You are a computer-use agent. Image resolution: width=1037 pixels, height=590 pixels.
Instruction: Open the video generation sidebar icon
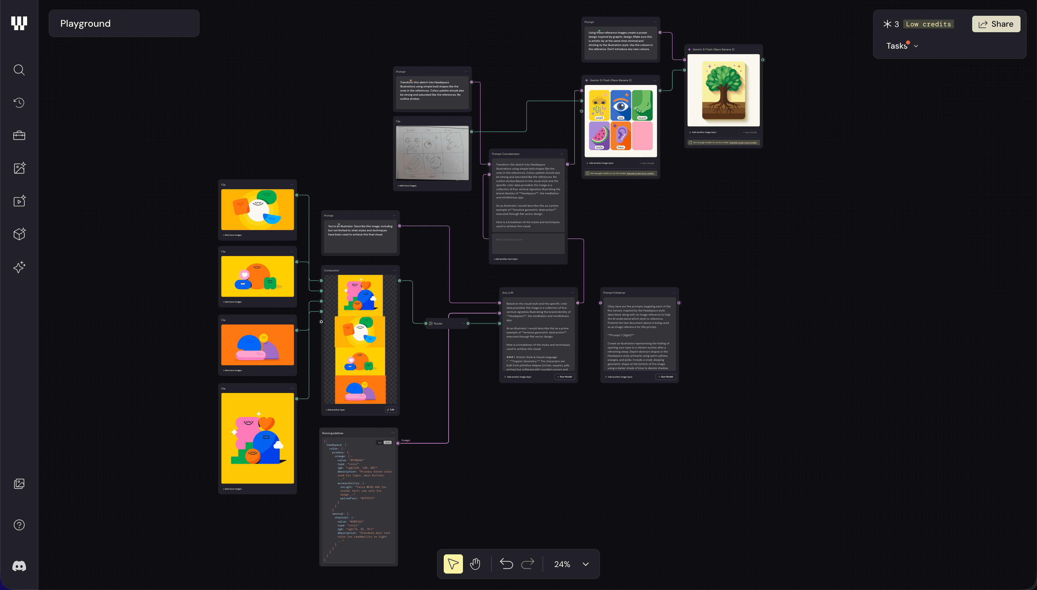click(19, 201)
